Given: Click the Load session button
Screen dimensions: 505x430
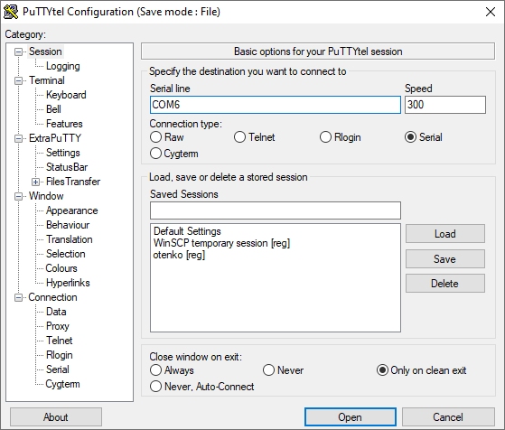Looking at the screenshot, I should [x=445, y=234].
